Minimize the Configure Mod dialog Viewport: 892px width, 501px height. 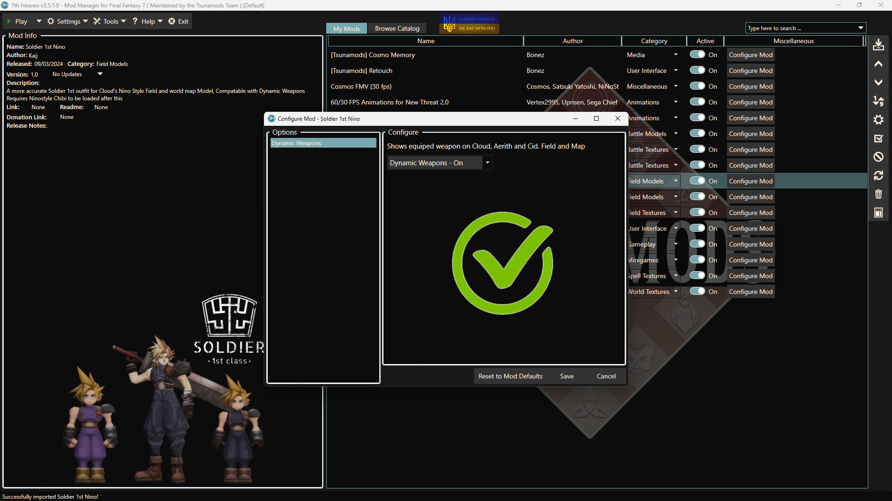point(575,118)
